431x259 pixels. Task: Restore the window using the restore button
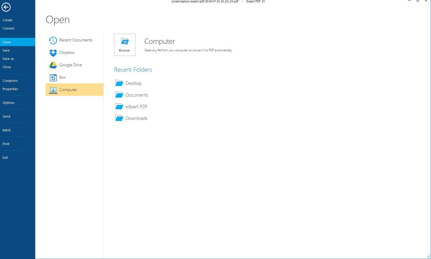(418, 1)
